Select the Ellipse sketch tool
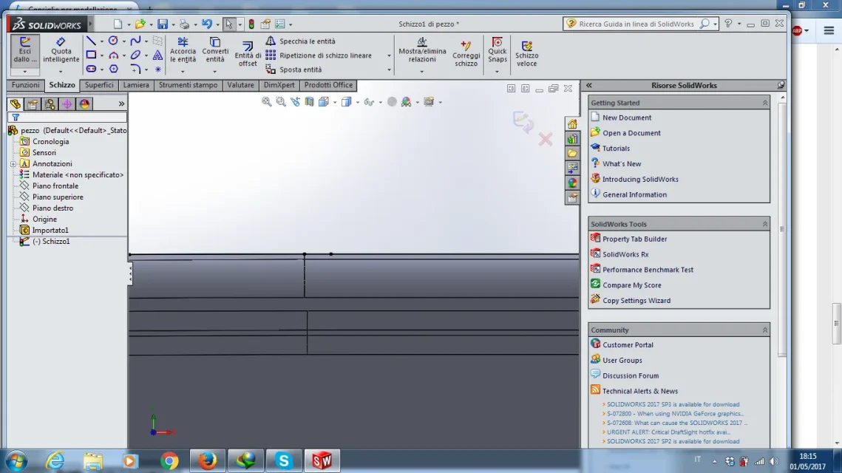 135,55
